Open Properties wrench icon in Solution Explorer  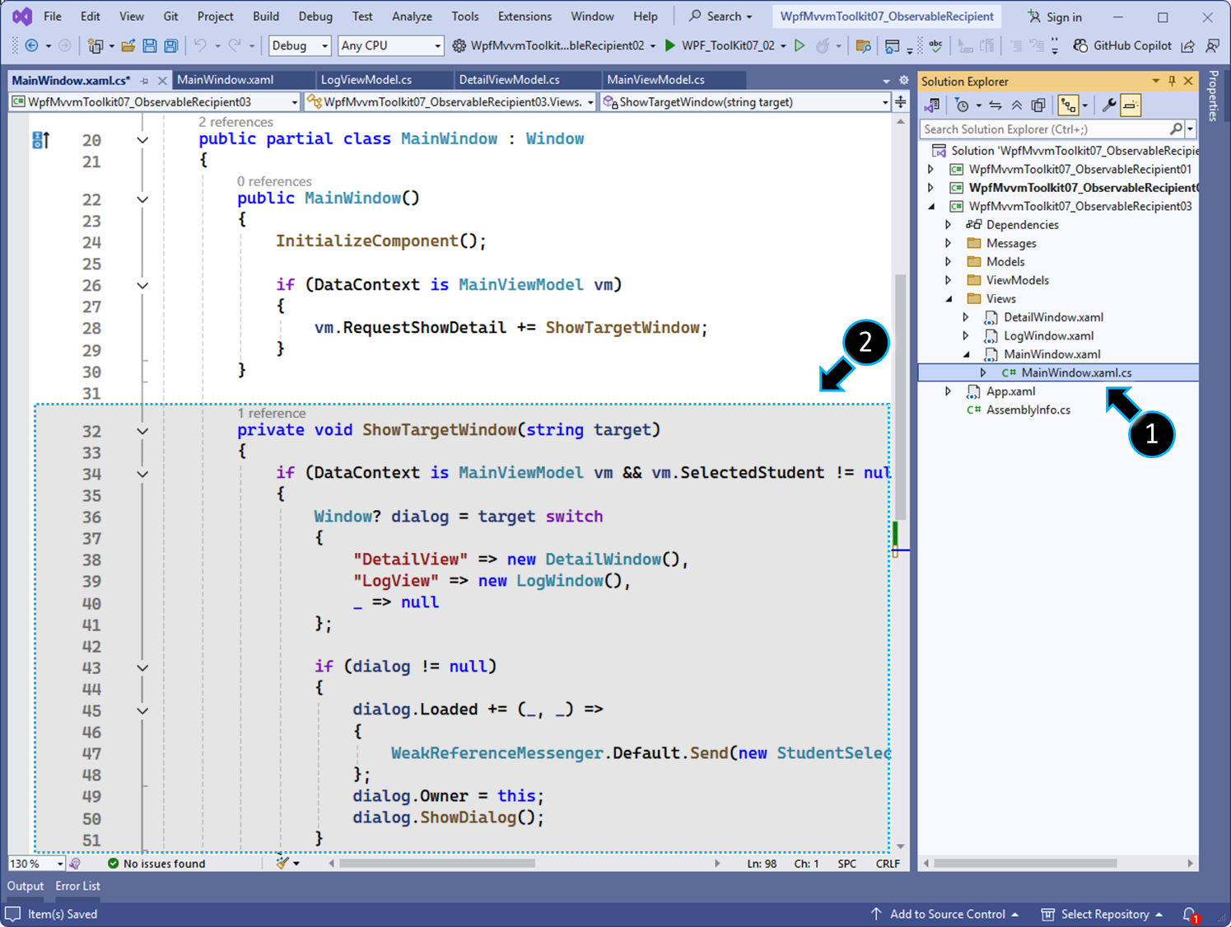(1108, 105)
